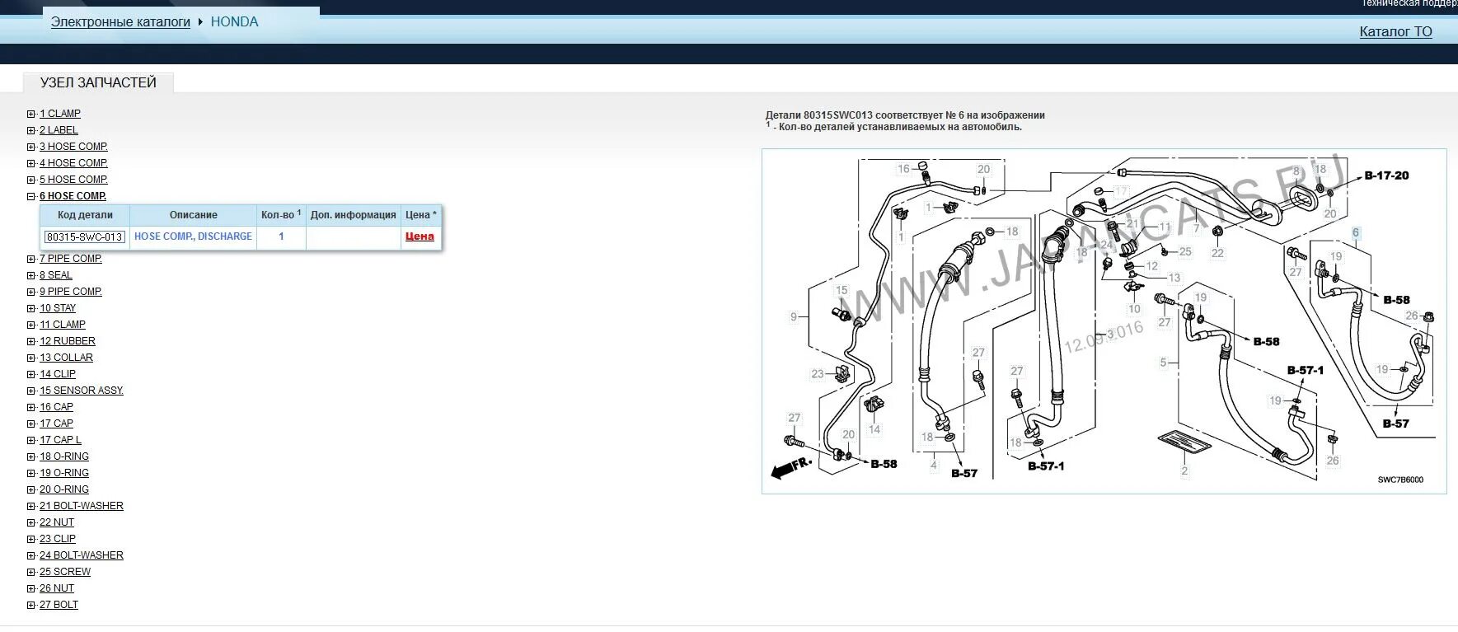Open the 2 LABEL part entry
The height and width of the screenshot is (632, 1458).
click(59, 130)
